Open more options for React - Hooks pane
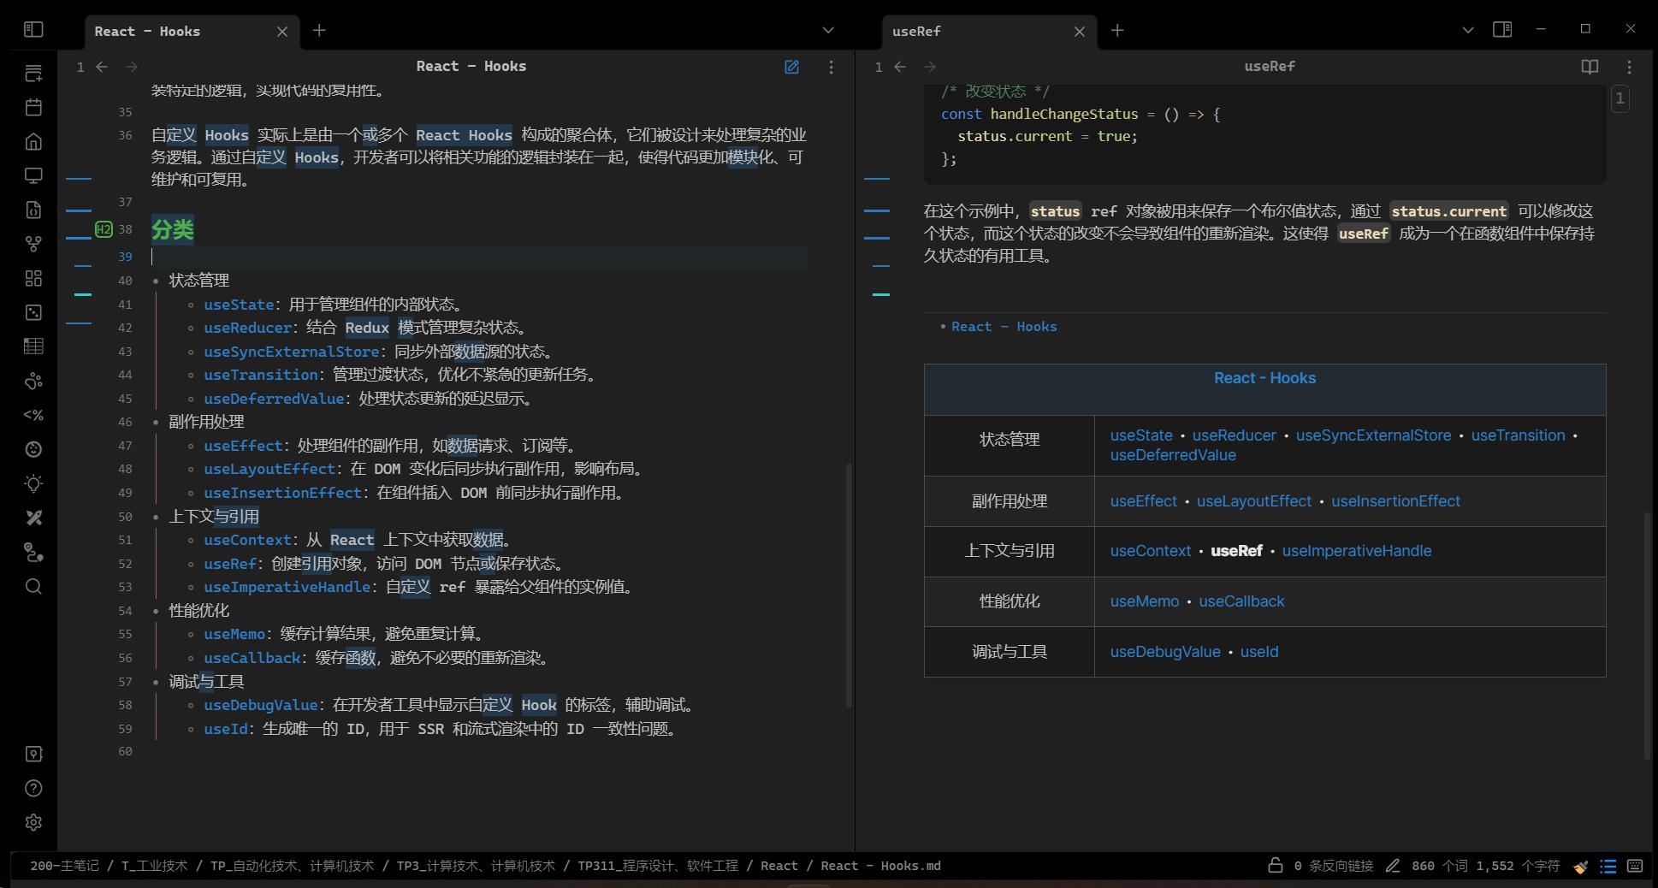This screenshot has height=888, width=1658. (x=831, y=67)
